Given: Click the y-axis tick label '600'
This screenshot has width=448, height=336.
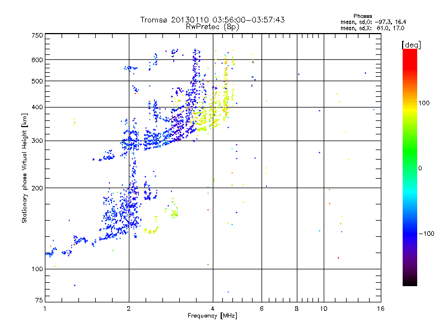Looking at the screenshot, I should click(37, 60).
